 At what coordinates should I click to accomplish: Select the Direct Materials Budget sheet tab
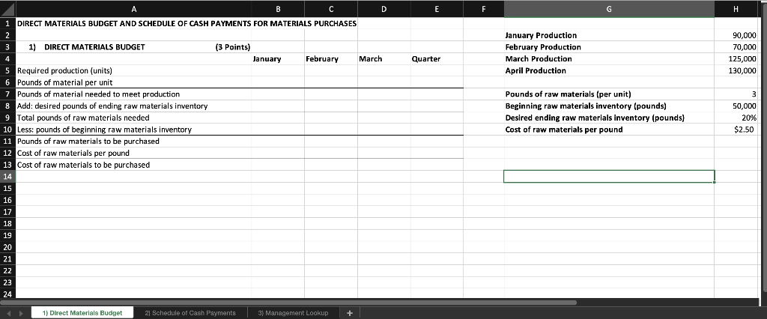pyautogui.click(x=82, y=313)
